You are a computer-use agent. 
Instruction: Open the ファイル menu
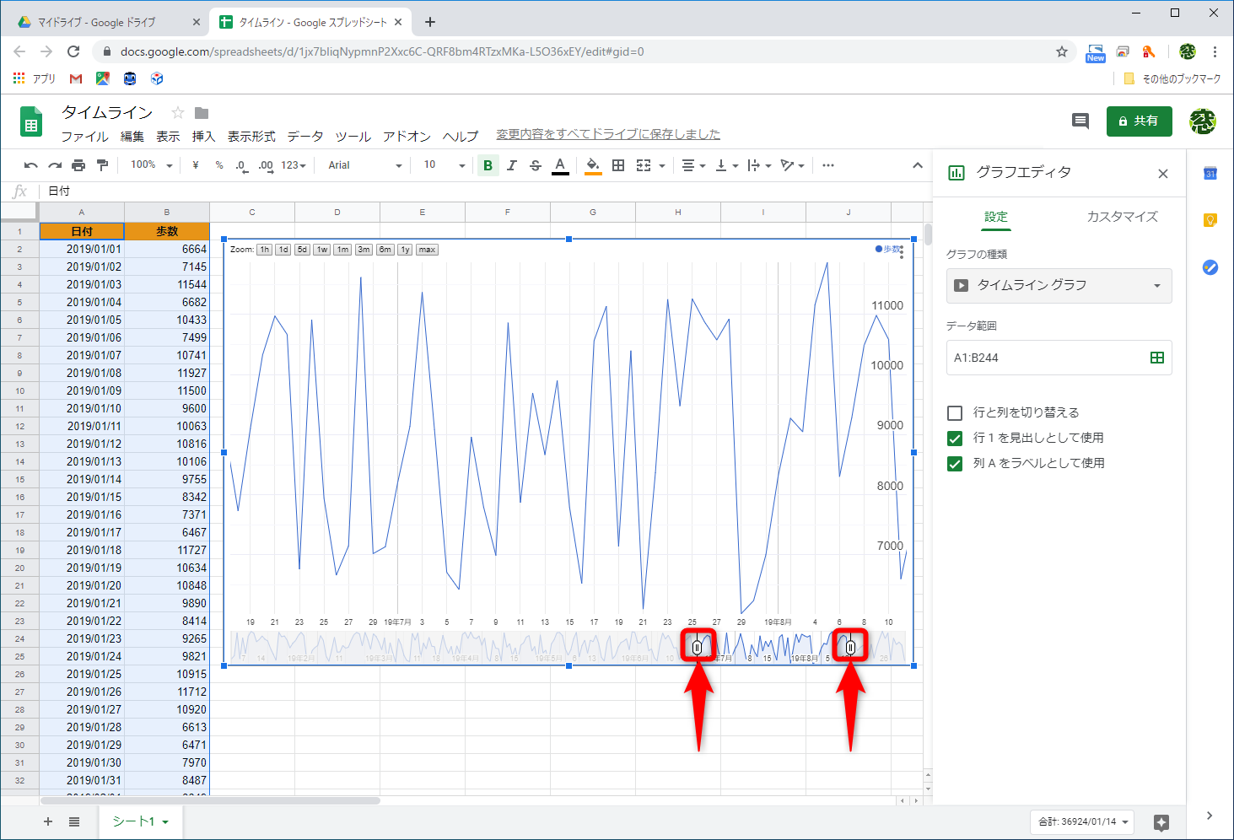click(x=84, y=136)
